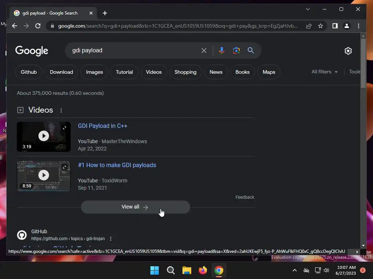Switch to the Videos tab

[154, 72]
